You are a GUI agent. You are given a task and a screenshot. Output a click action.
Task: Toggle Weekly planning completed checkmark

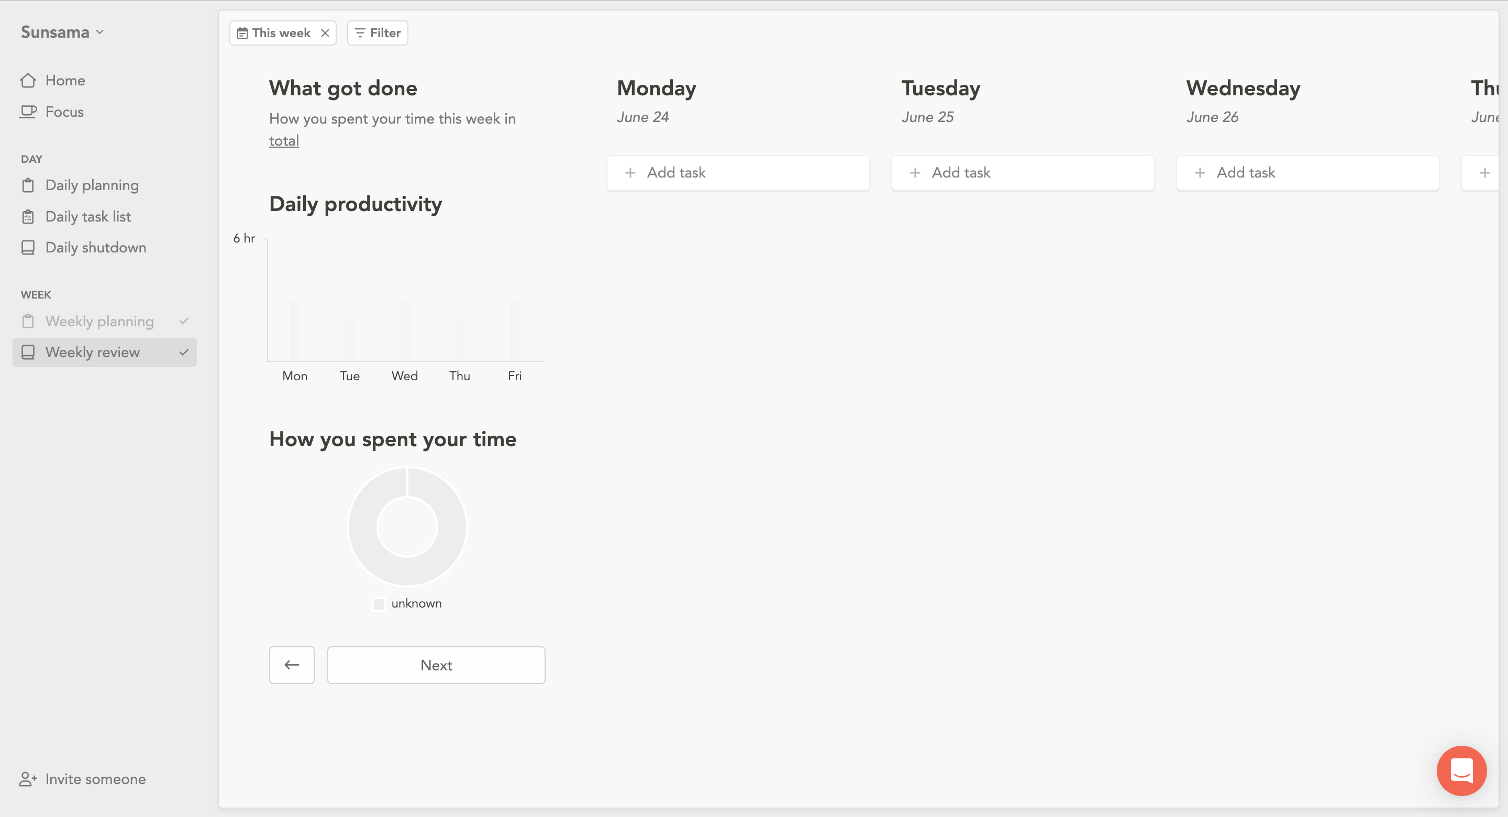[184, 321]
